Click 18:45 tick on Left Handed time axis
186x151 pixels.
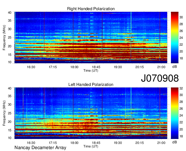[x=96, y=143]
